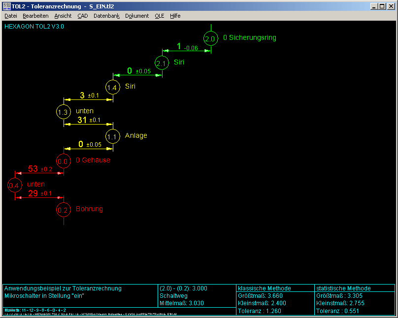Click the red dimension value 53 ±0.2

pyautogui.click(x=40, y=169)
